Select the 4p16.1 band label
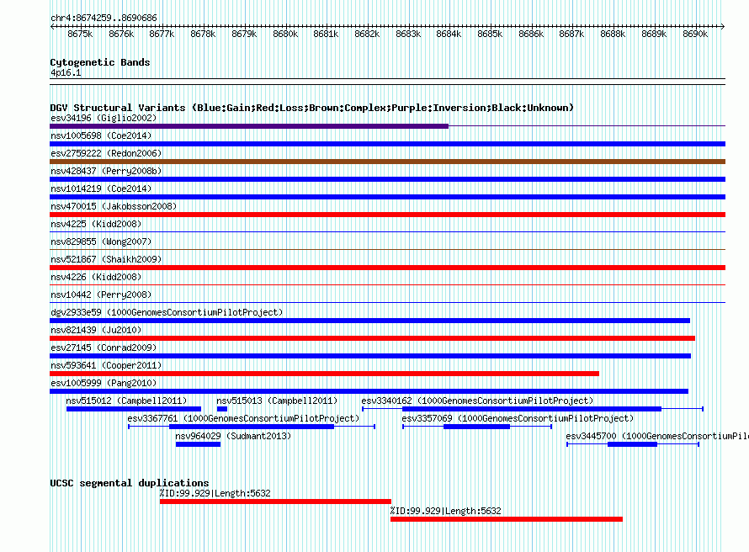749x552 pixels. point(66,72)
